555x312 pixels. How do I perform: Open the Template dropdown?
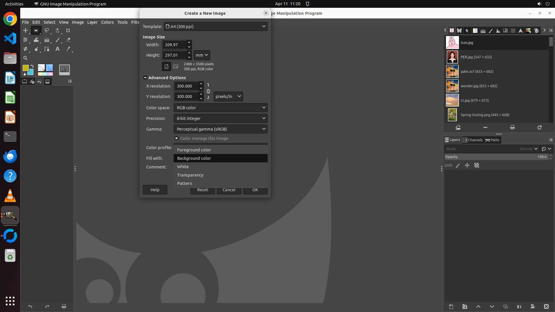point(216,27)
